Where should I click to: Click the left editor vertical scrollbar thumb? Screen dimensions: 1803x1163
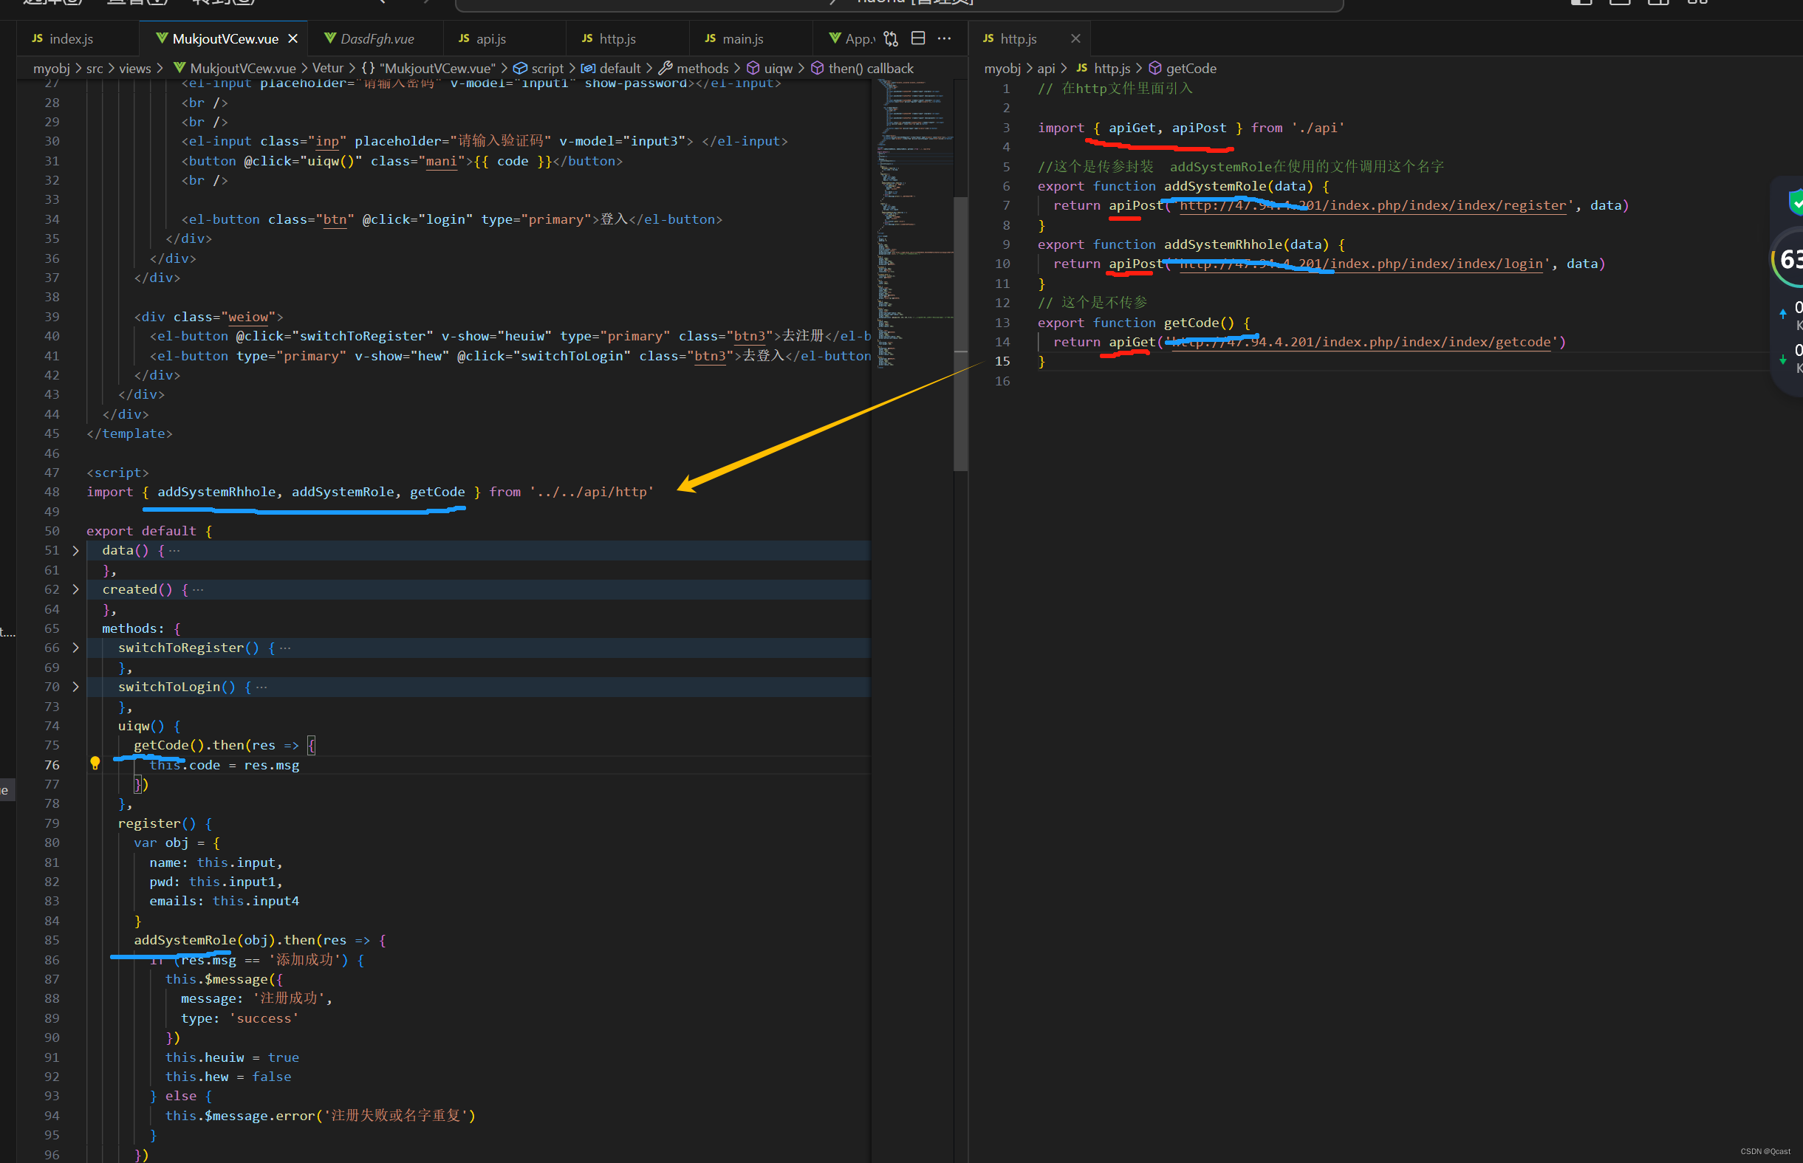tap(960, 332)
